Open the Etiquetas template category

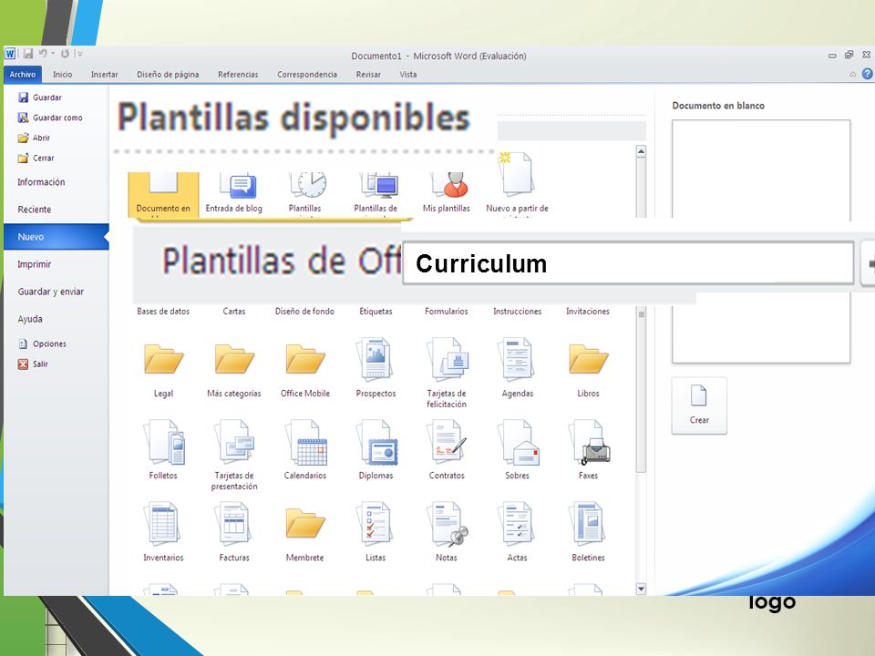point(376,312)
